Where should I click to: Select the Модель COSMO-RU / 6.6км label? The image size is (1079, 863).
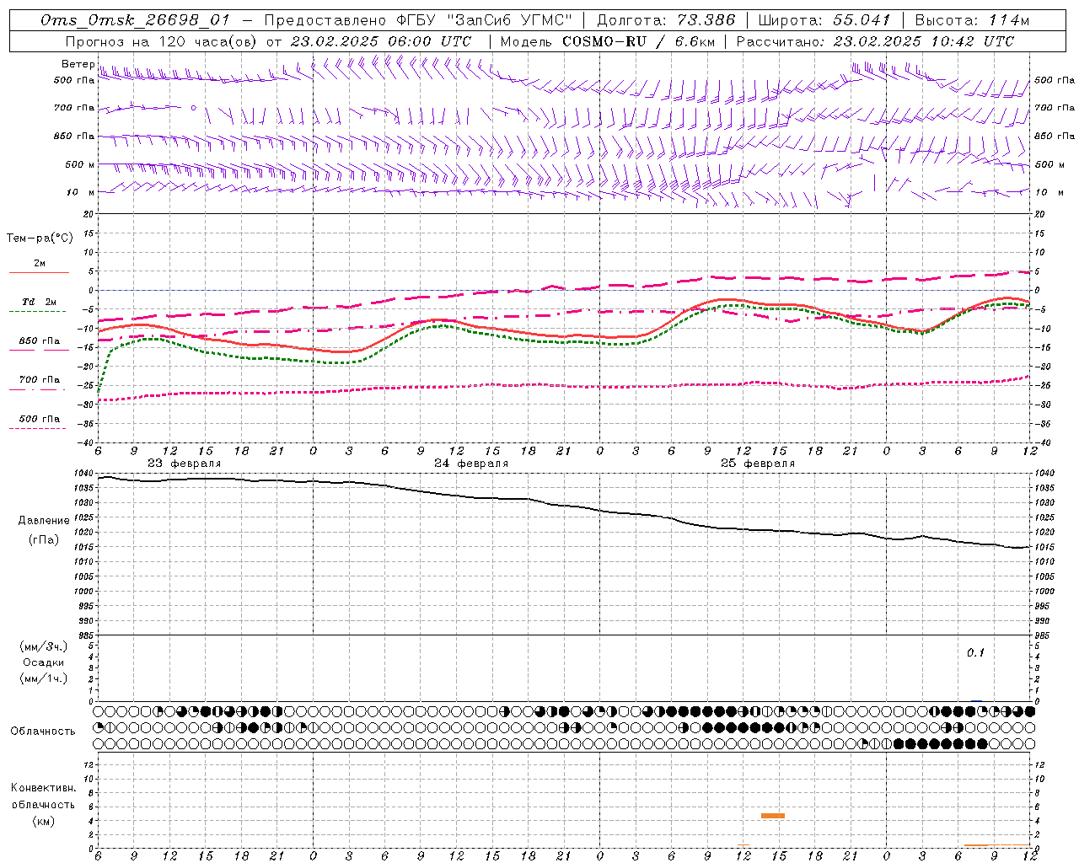(x=607, y=41)
